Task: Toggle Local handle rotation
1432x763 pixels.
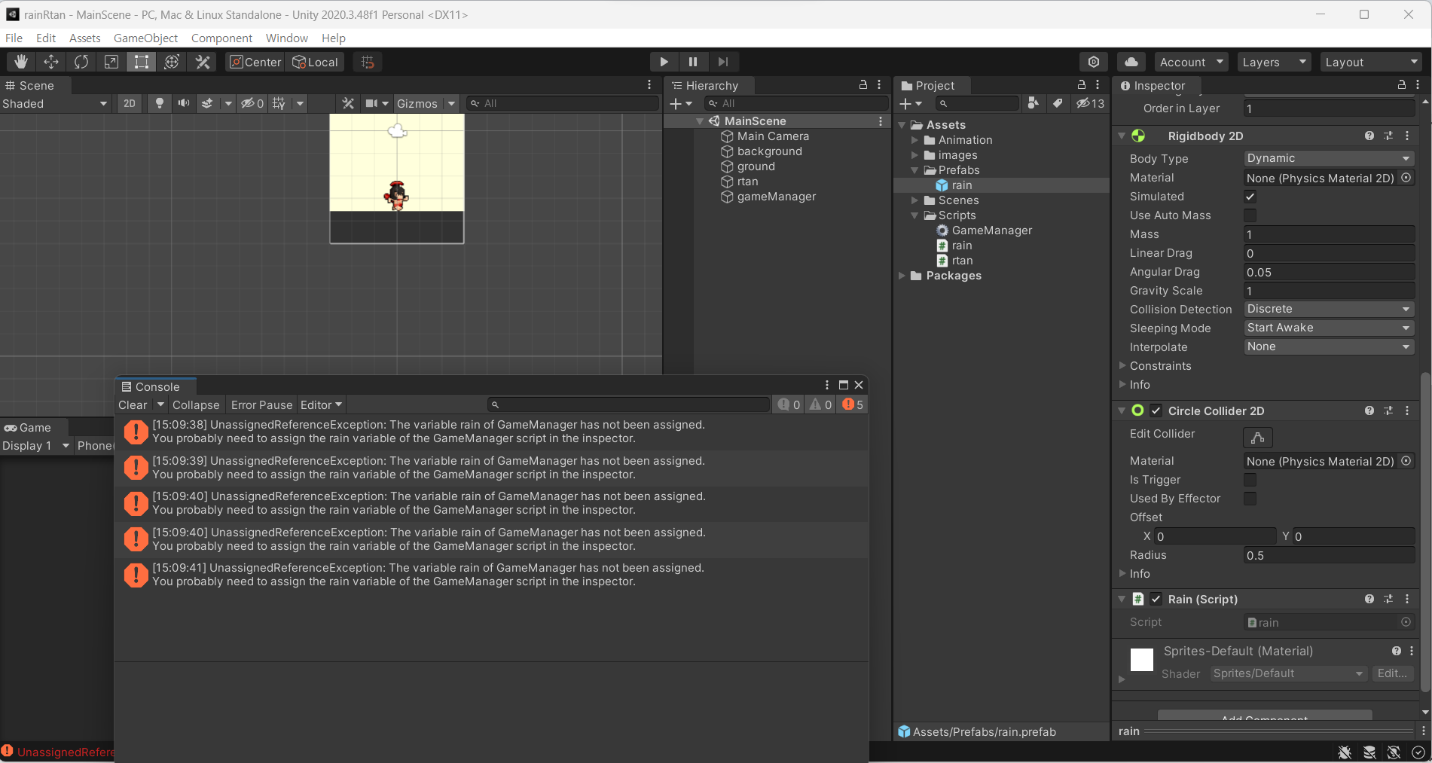Action: click(x=315, y=62)
